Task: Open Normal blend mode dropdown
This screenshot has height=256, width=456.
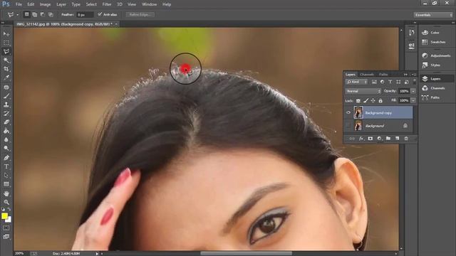Action: click(363, 91)
